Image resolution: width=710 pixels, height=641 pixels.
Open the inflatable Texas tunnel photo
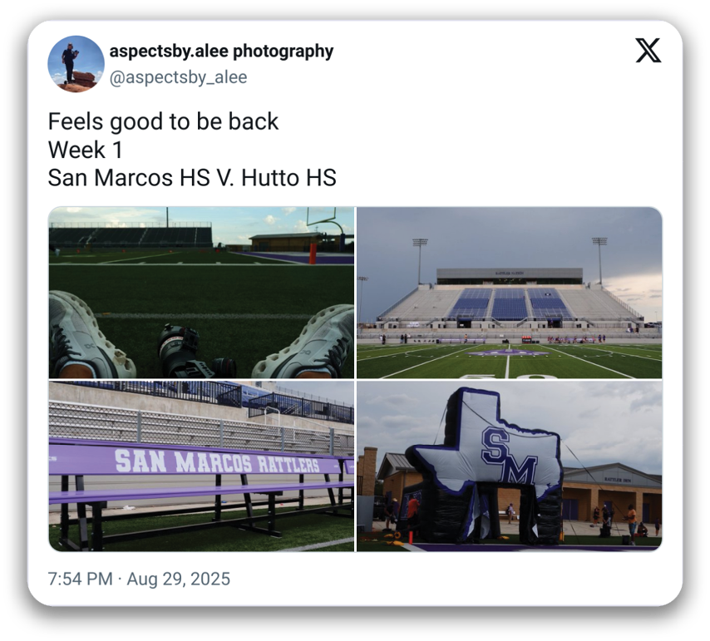509,466
